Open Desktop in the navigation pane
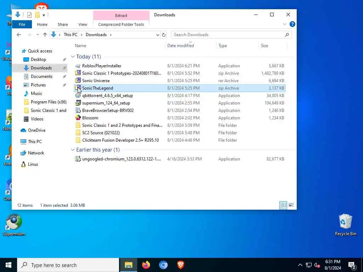 tap(38, 59)
